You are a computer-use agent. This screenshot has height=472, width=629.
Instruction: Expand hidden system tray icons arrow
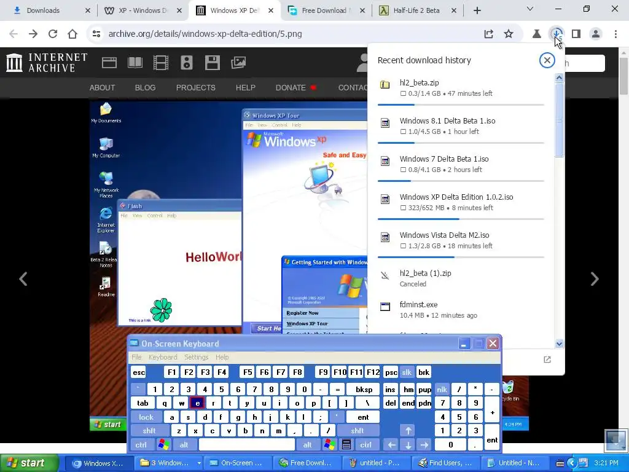click(572, 463)
